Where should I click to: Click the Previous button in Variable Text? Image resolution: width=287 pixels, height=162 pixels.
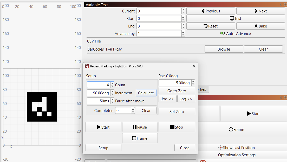click(x=211, y=11)
